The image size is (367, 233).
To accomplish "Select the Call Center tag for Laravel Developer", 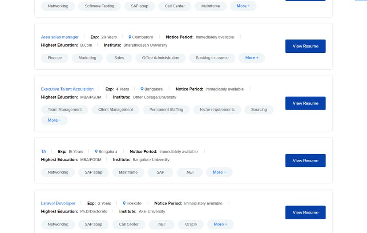I will coord(129,224).
